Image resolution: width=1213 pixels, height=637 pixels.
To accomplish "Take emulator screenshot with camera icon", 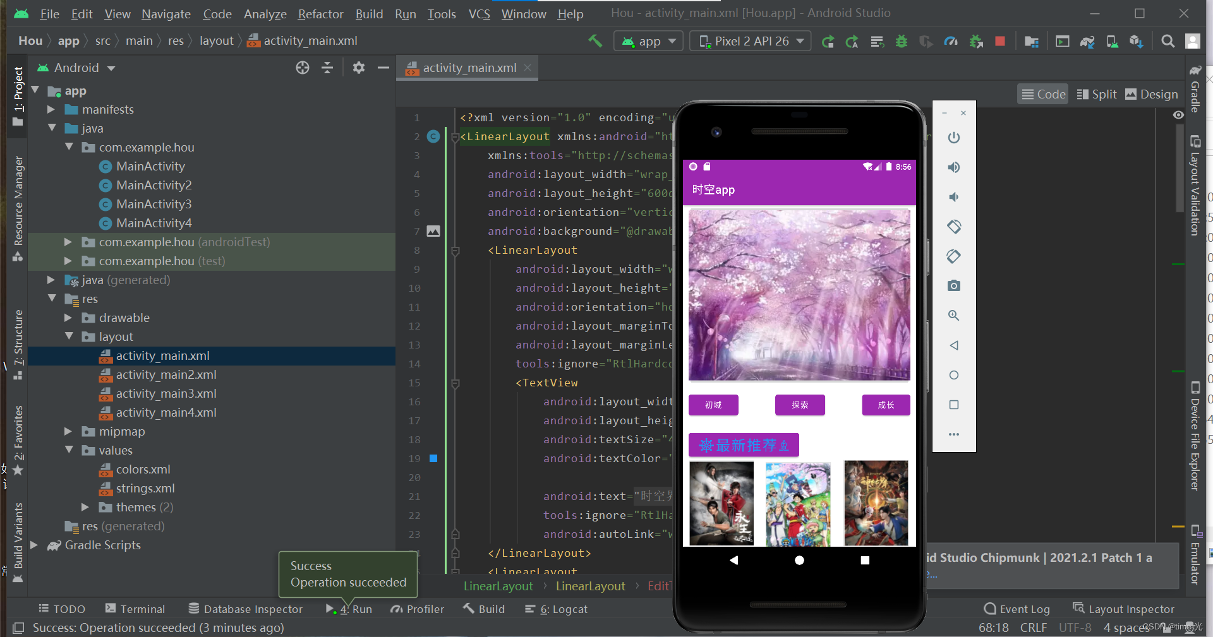I will [x=954, y=286].
